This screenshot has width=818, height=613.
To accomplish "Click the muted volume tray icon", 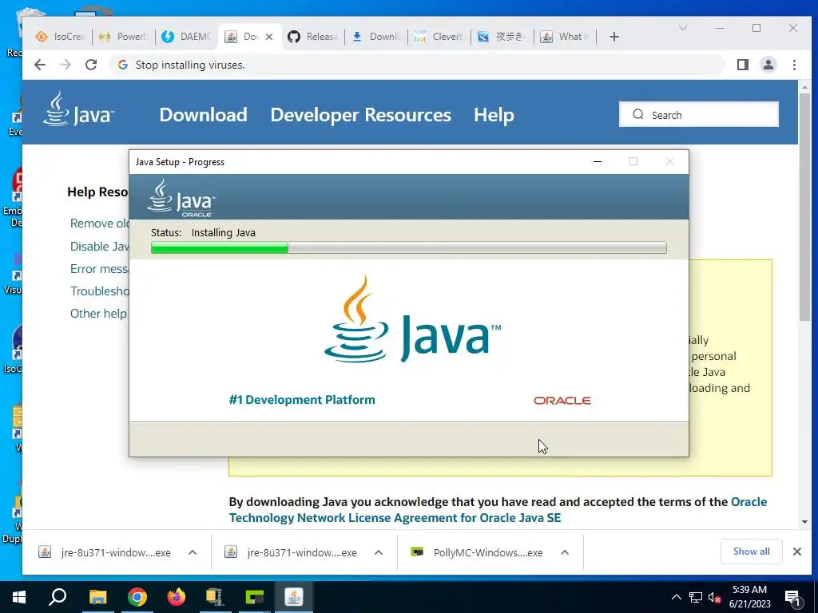I will point(715,597).
